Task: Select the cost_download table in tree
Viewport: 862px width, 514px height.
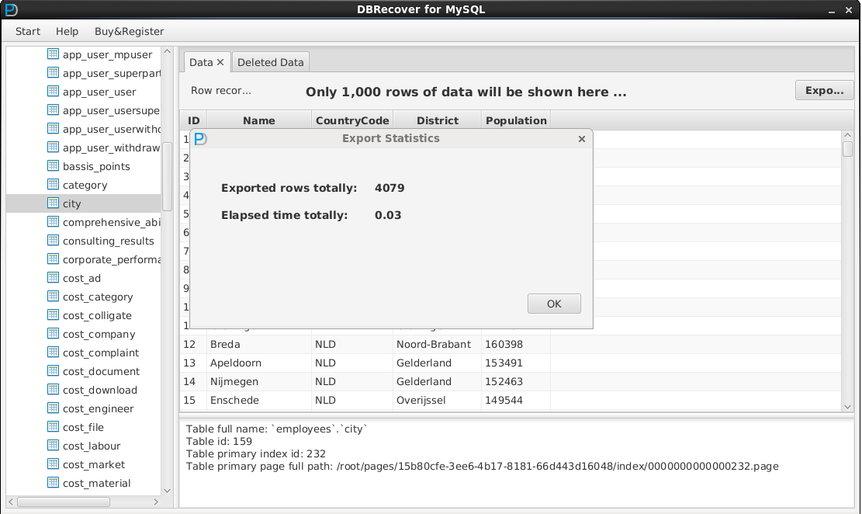Action: 99,390
